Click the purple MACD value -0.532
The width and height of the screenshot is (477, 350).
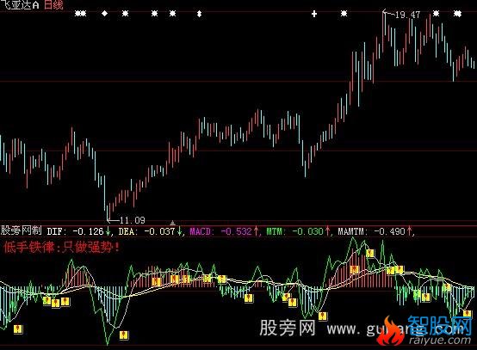(x=237, y=231)
